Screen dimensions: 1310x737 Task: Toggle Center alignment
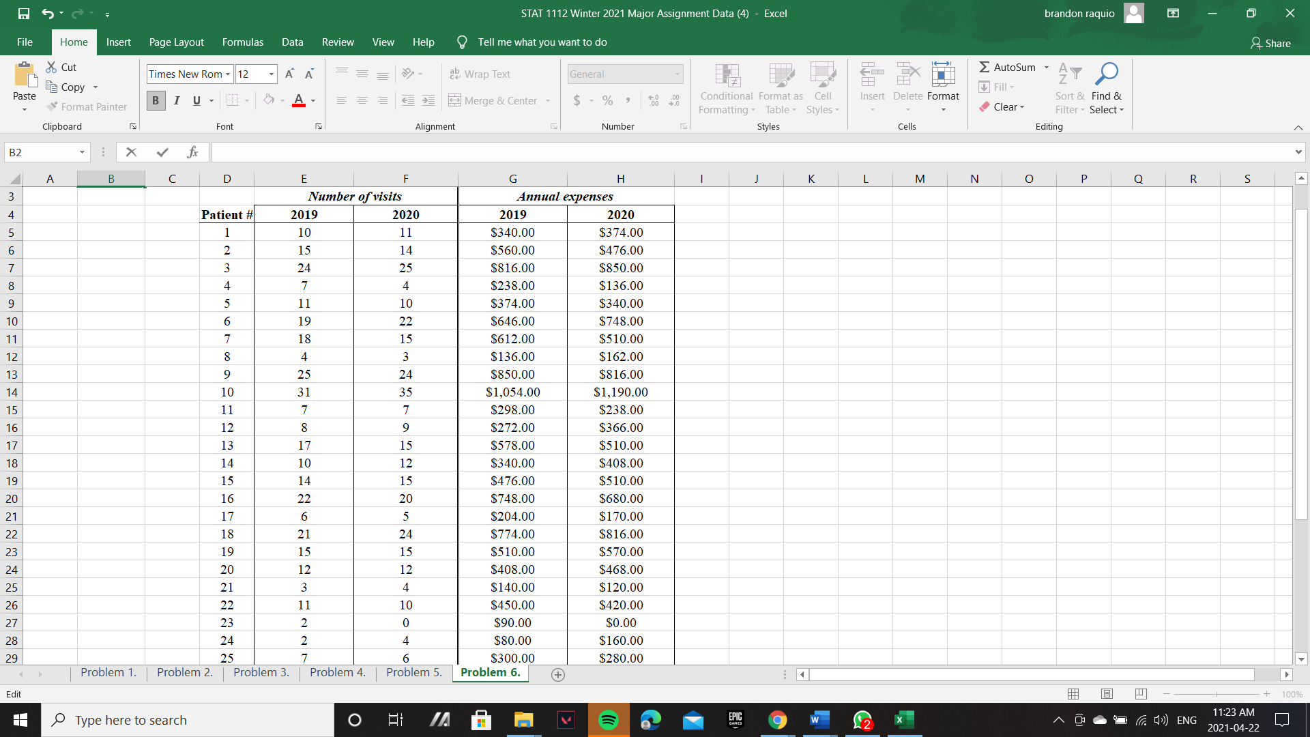pyautogui.click(x=362, y=100)
